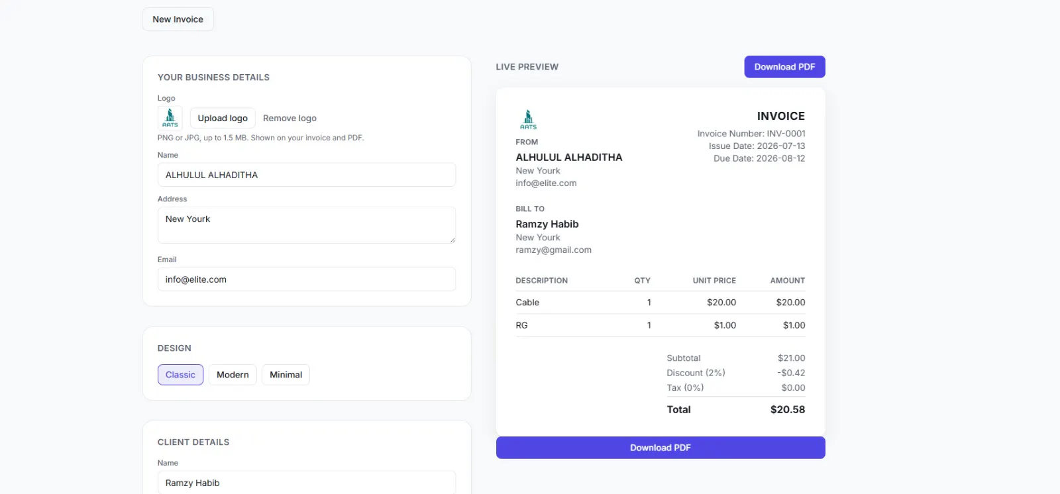Click Ramzy Habib in Bill To section

[547, 224]
